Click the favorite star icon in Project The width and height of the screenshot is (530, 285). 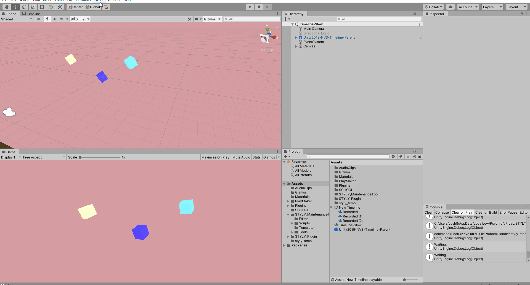pos(408,157)
